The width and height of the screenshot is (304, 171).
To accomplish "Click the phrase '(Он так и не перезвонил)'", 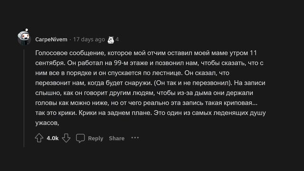I will pyautogui.click(x=193, y=83).
